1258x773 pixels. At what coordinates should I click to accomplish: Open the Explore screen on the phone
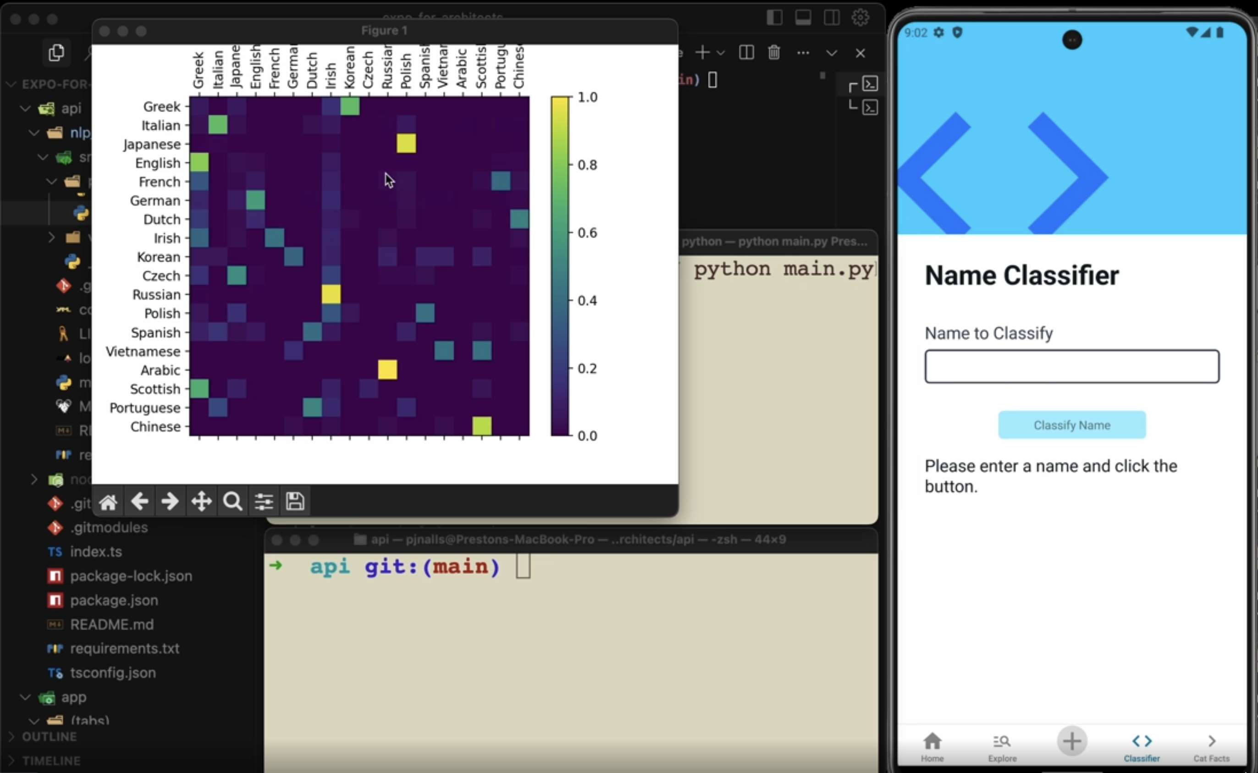click(x=1001, y=746)
